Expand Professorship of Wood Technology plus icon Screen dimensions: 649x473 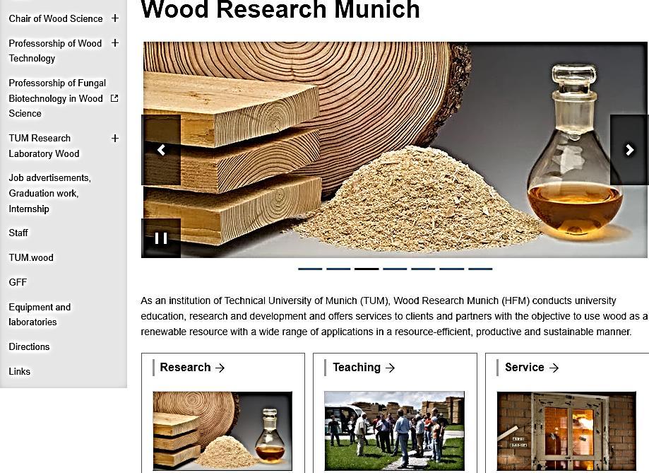pos(115,42)
